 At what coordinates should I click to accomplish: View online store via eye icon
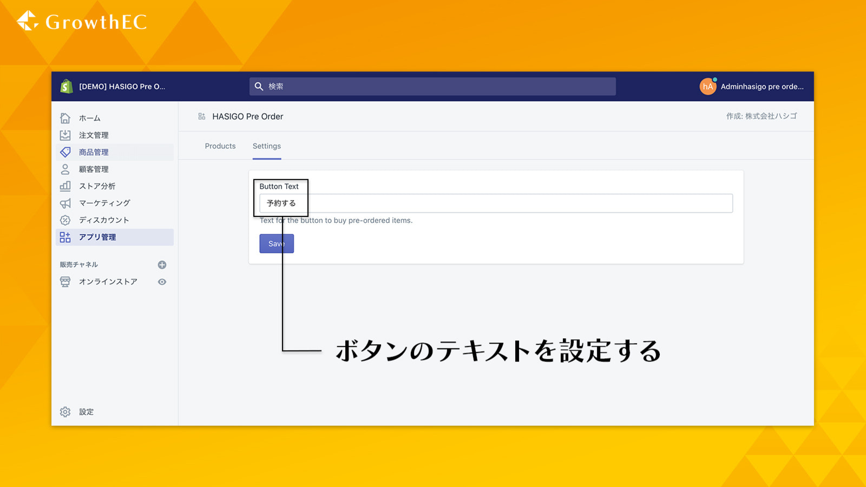click(x=162, y=282)
